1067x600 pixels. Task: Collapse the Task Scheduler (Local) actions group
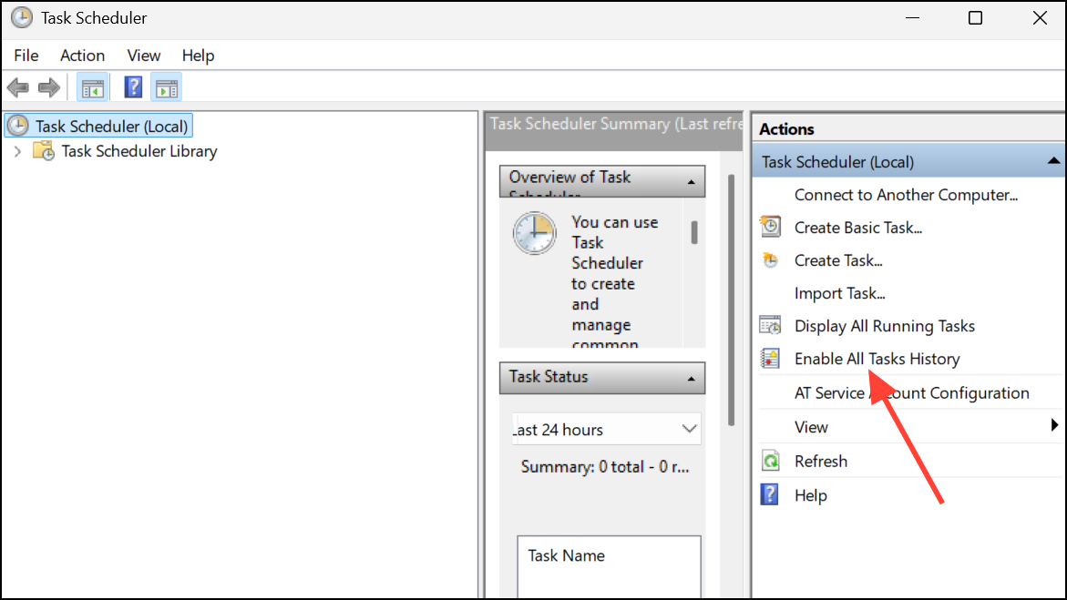tap(1054, 161)
